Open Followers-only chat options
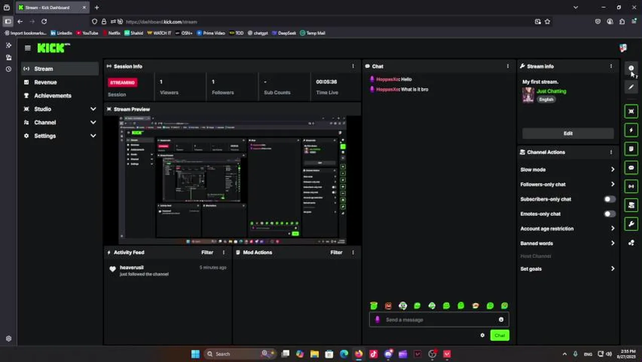The width and height of the screenshot is (642, 362). 568,184
